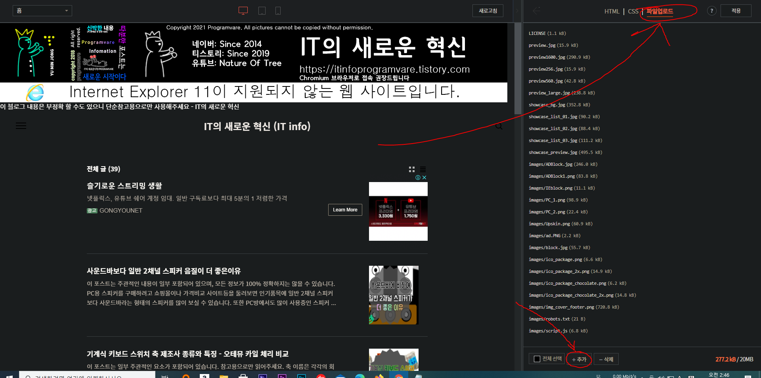
Task: Select the images/ad.PNG file entry
Action: (554, 236)
